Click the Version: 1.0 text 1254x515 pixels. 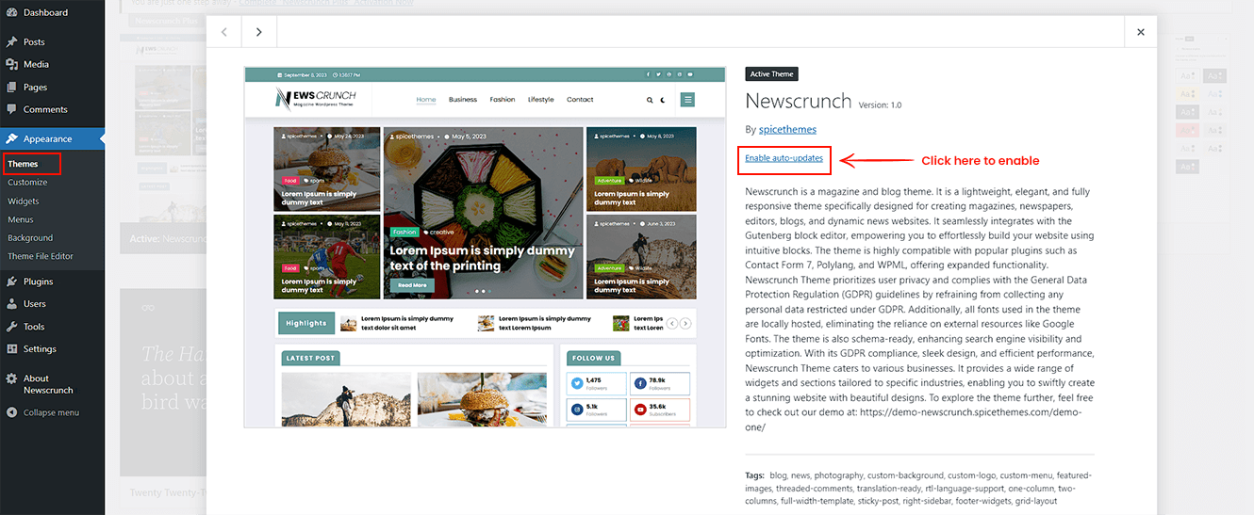[881, 105]
